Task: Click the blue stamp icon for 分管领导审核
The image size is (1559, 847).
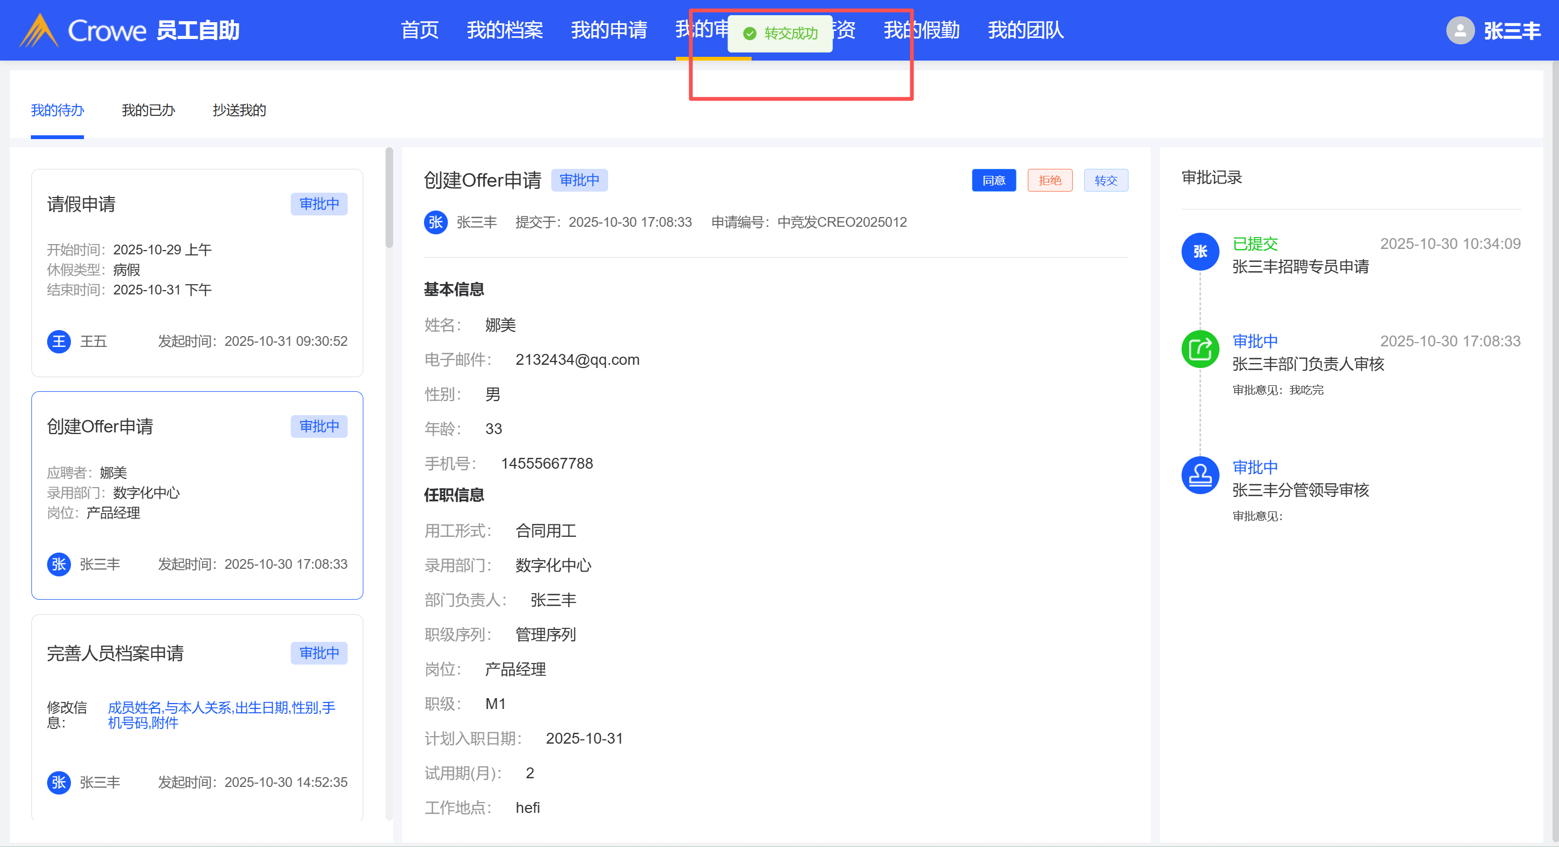Action: point(1199,475)
